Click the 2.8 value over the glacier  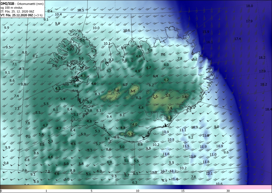(x=133, y=91)
